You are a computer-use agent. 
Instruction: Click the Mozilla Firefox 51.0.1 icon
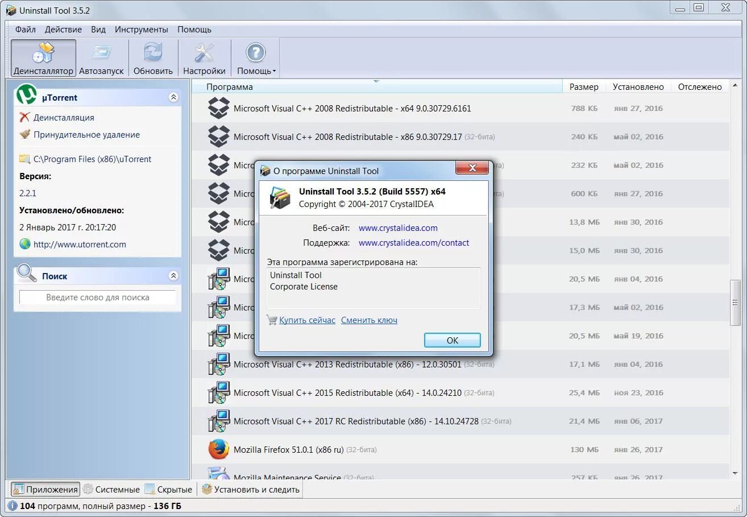(x=218, y=449)
